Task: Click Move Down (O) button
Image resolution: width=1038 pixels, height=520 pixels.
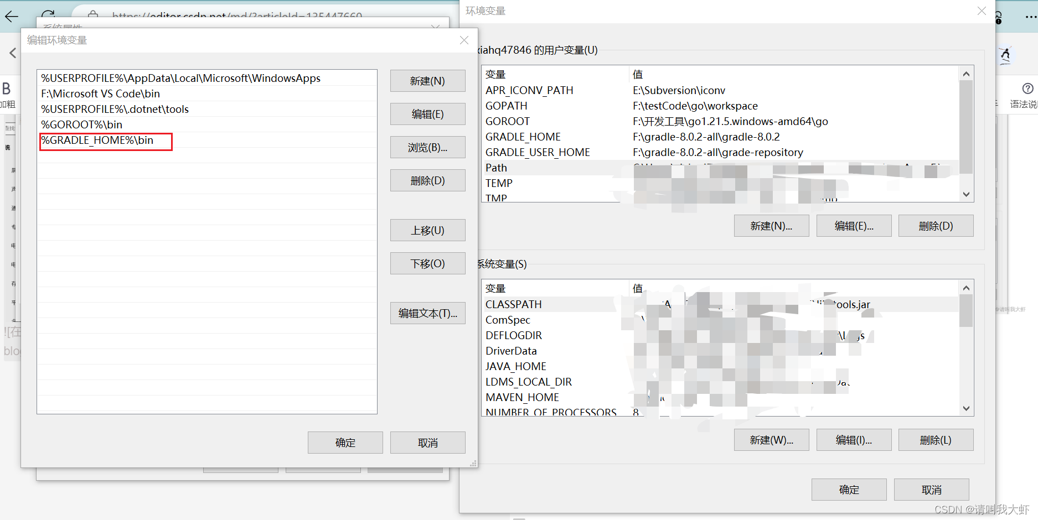Action: [x=427, y=263]
